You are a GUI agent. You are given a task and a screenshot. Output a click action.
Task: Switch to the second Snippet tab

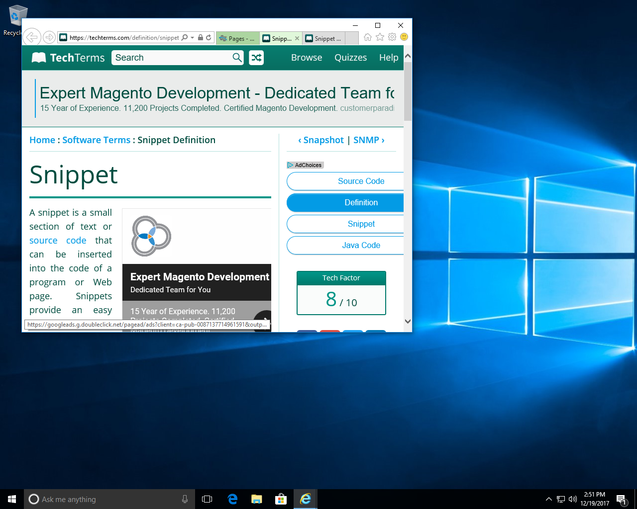(323, 38)
